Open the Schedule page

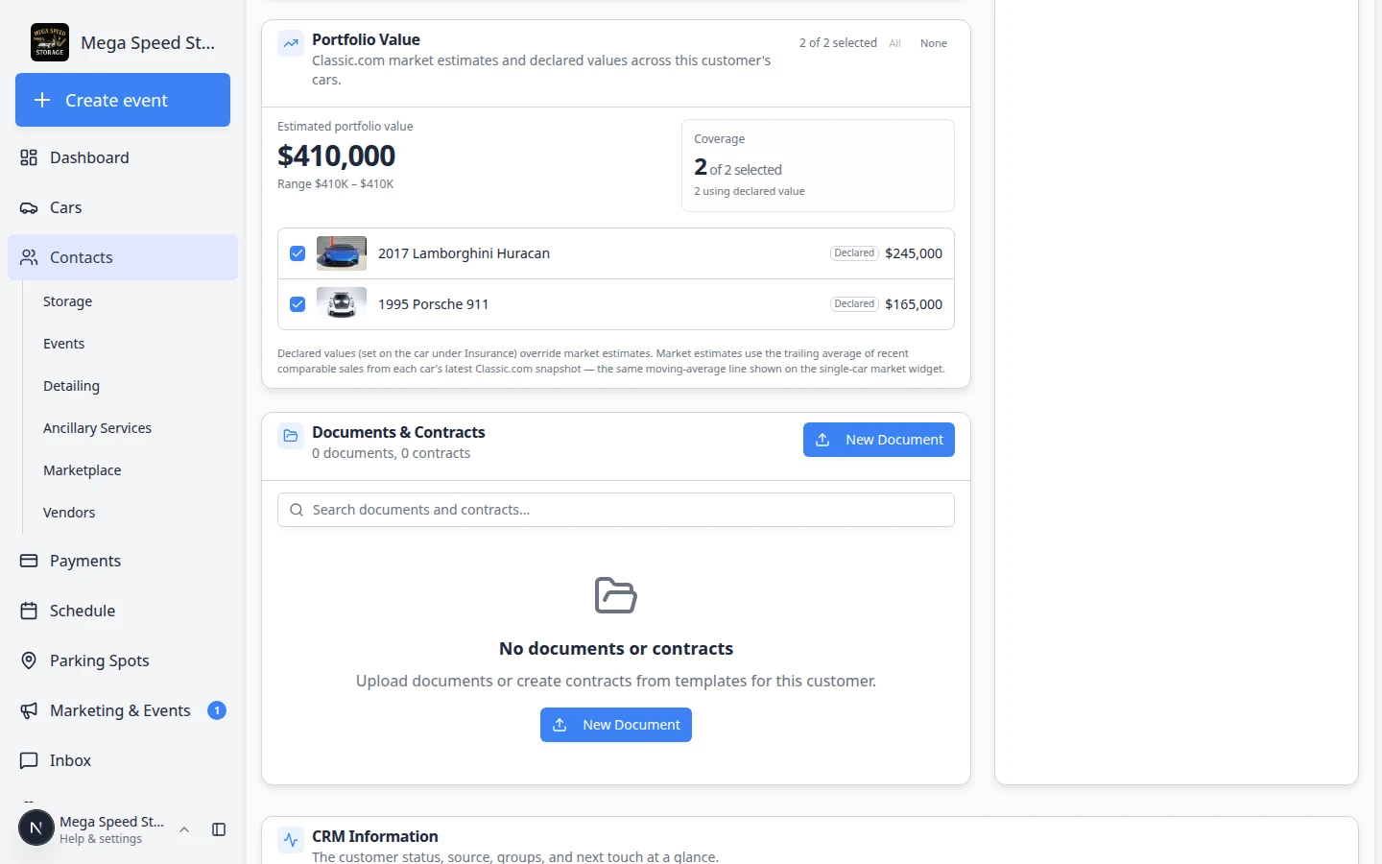point(123,611)
